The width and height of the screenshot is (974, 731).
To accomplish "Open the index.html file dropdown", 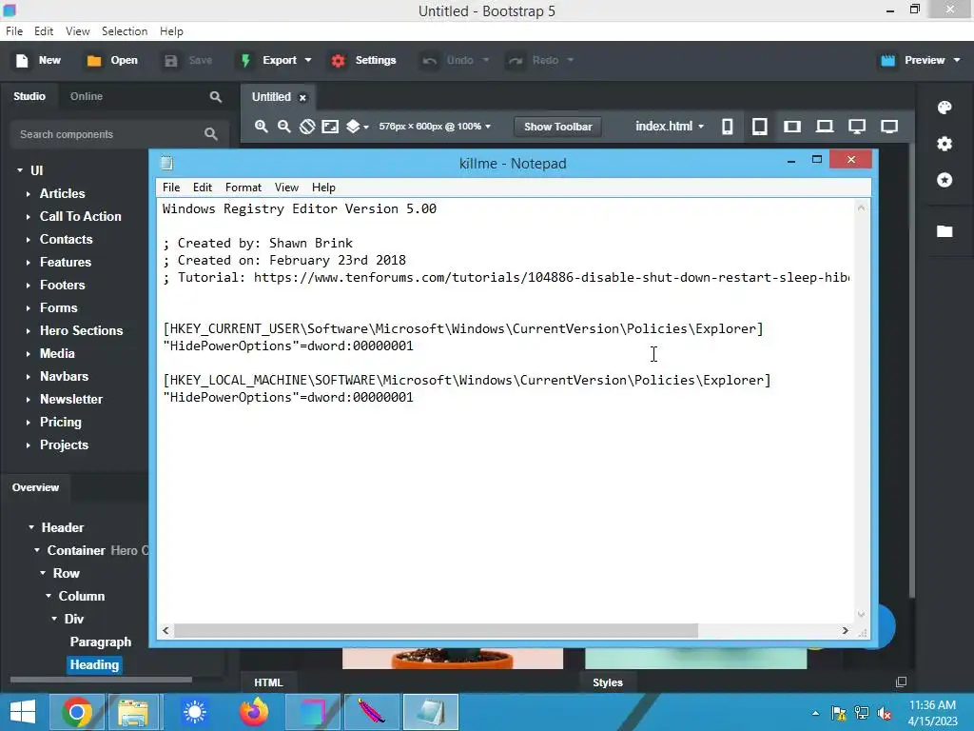I will coord(670,127).
